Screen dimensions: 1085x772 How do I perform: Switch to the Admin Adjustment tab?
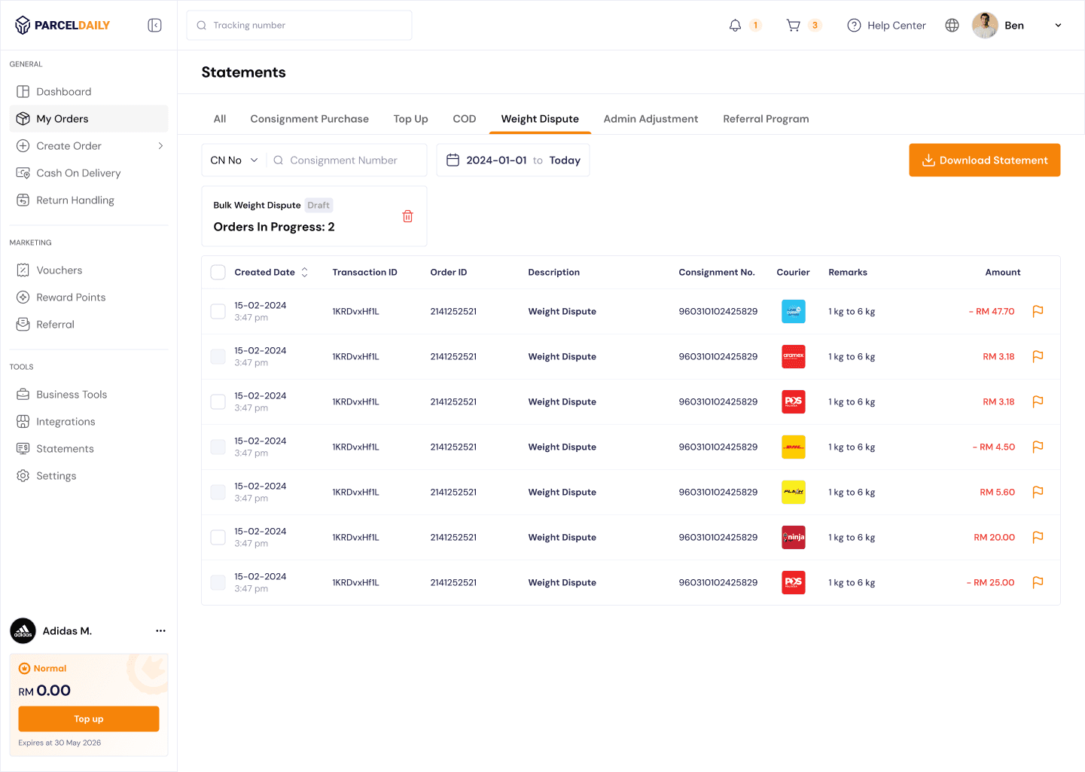(x=651, y=119)
